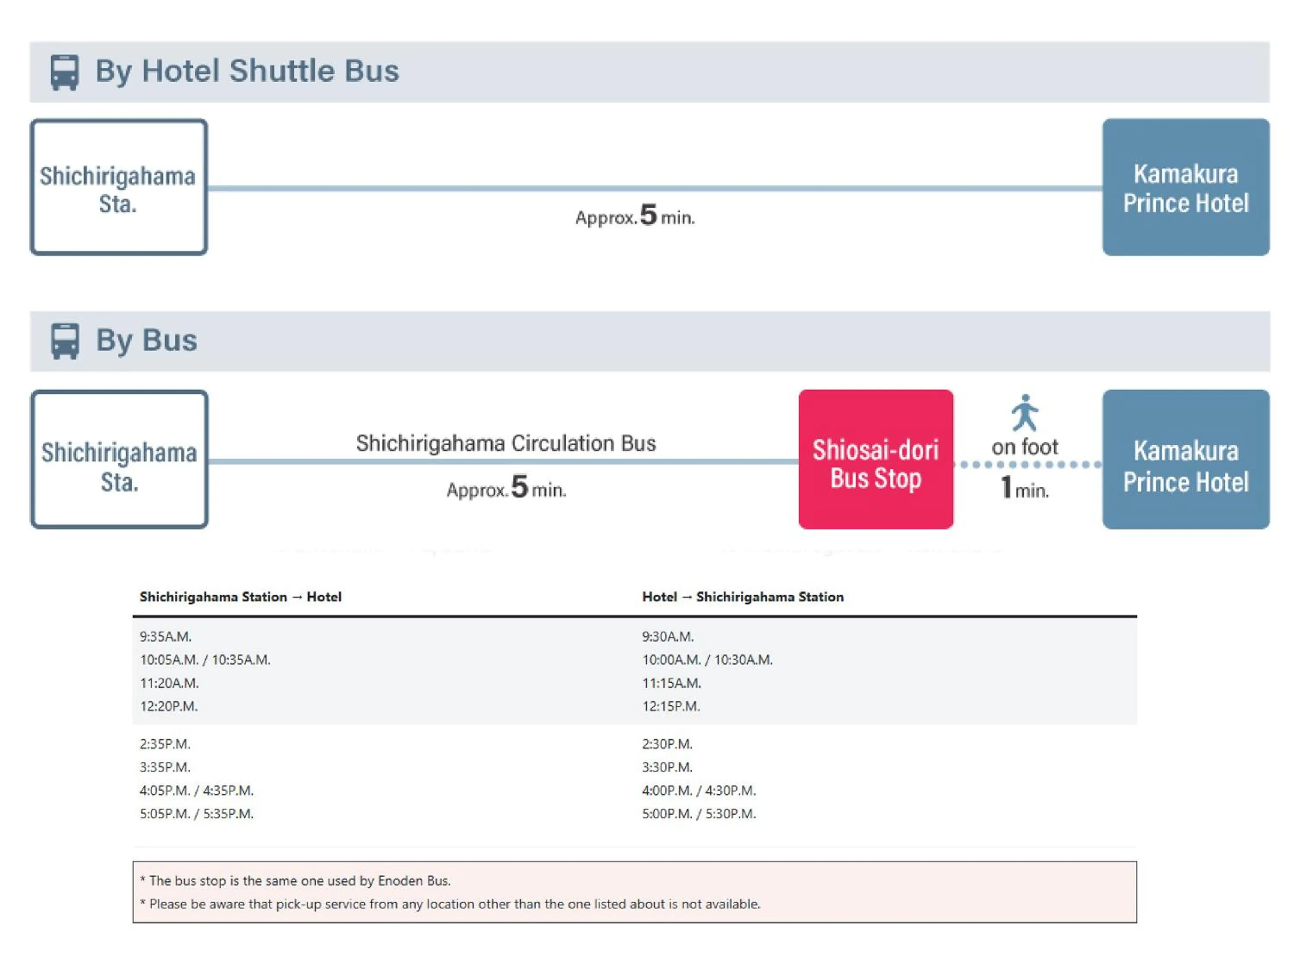Click the By Hotel Shuttle Bus heading text
This screenshot has width=1294, height=970.
coord(247,71)
